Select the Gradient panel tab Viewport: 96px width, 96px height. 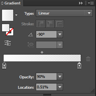[12, 3]
